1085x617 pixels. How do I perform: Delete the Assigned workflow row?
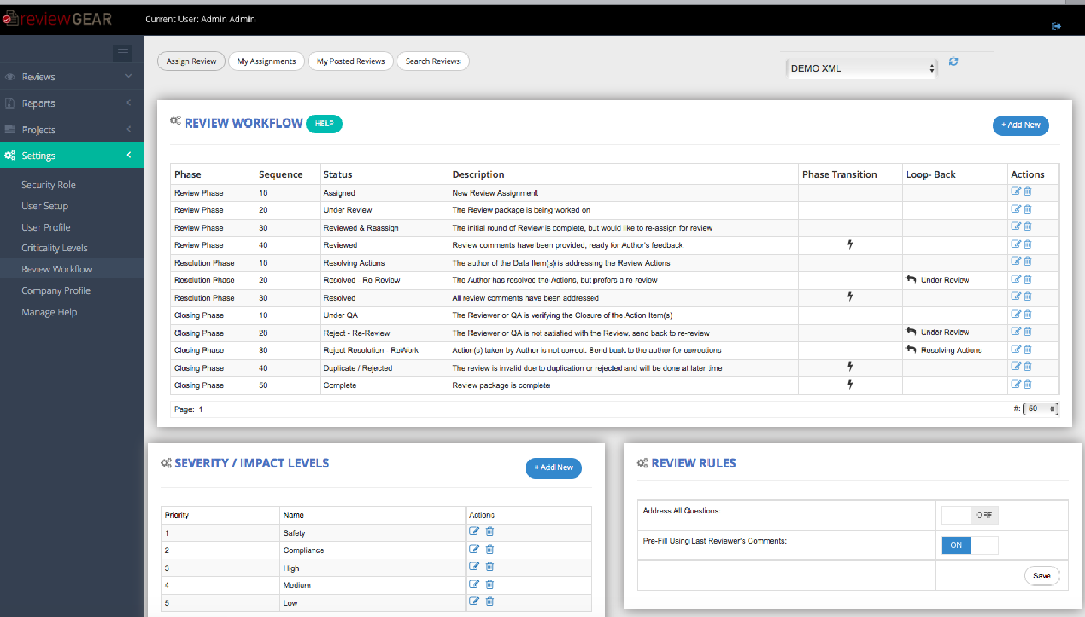click(x=1027, y=191)
